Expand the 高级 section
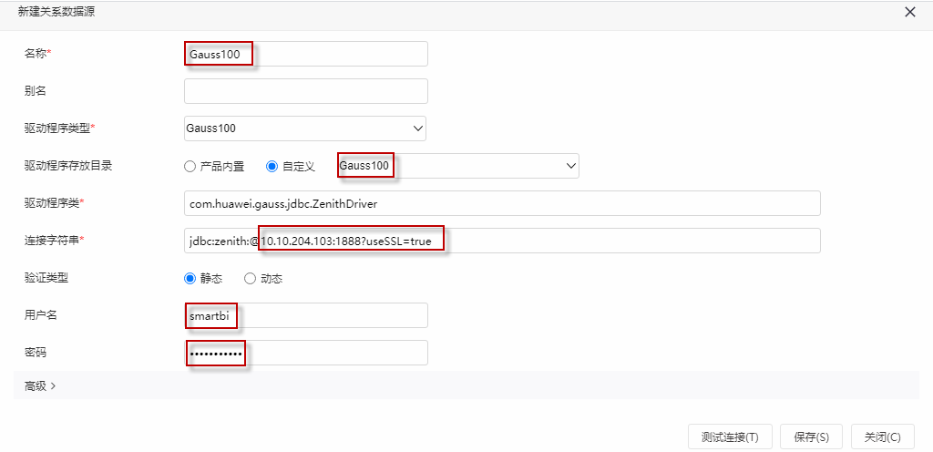933x452 pixels. pos(40,386)
